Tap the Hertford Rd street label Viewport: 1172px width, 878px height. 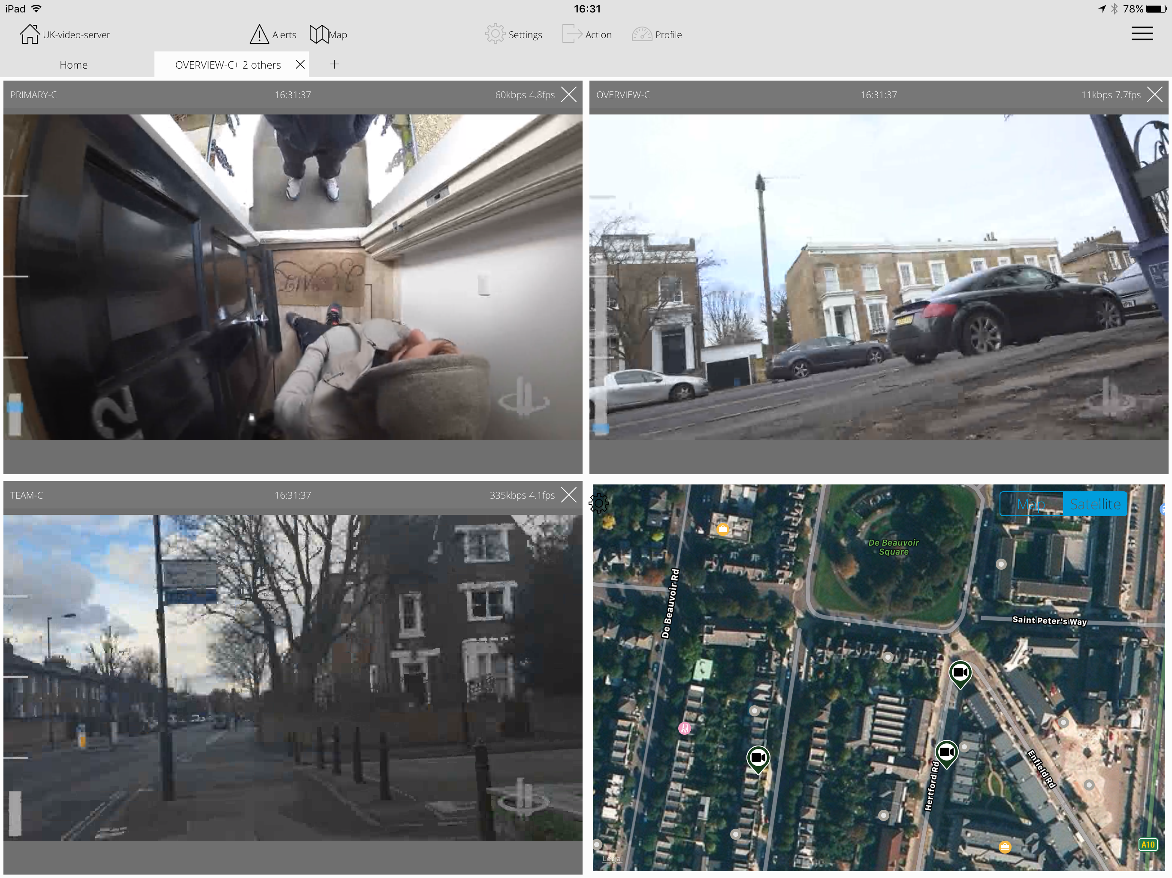click(931, 786)
